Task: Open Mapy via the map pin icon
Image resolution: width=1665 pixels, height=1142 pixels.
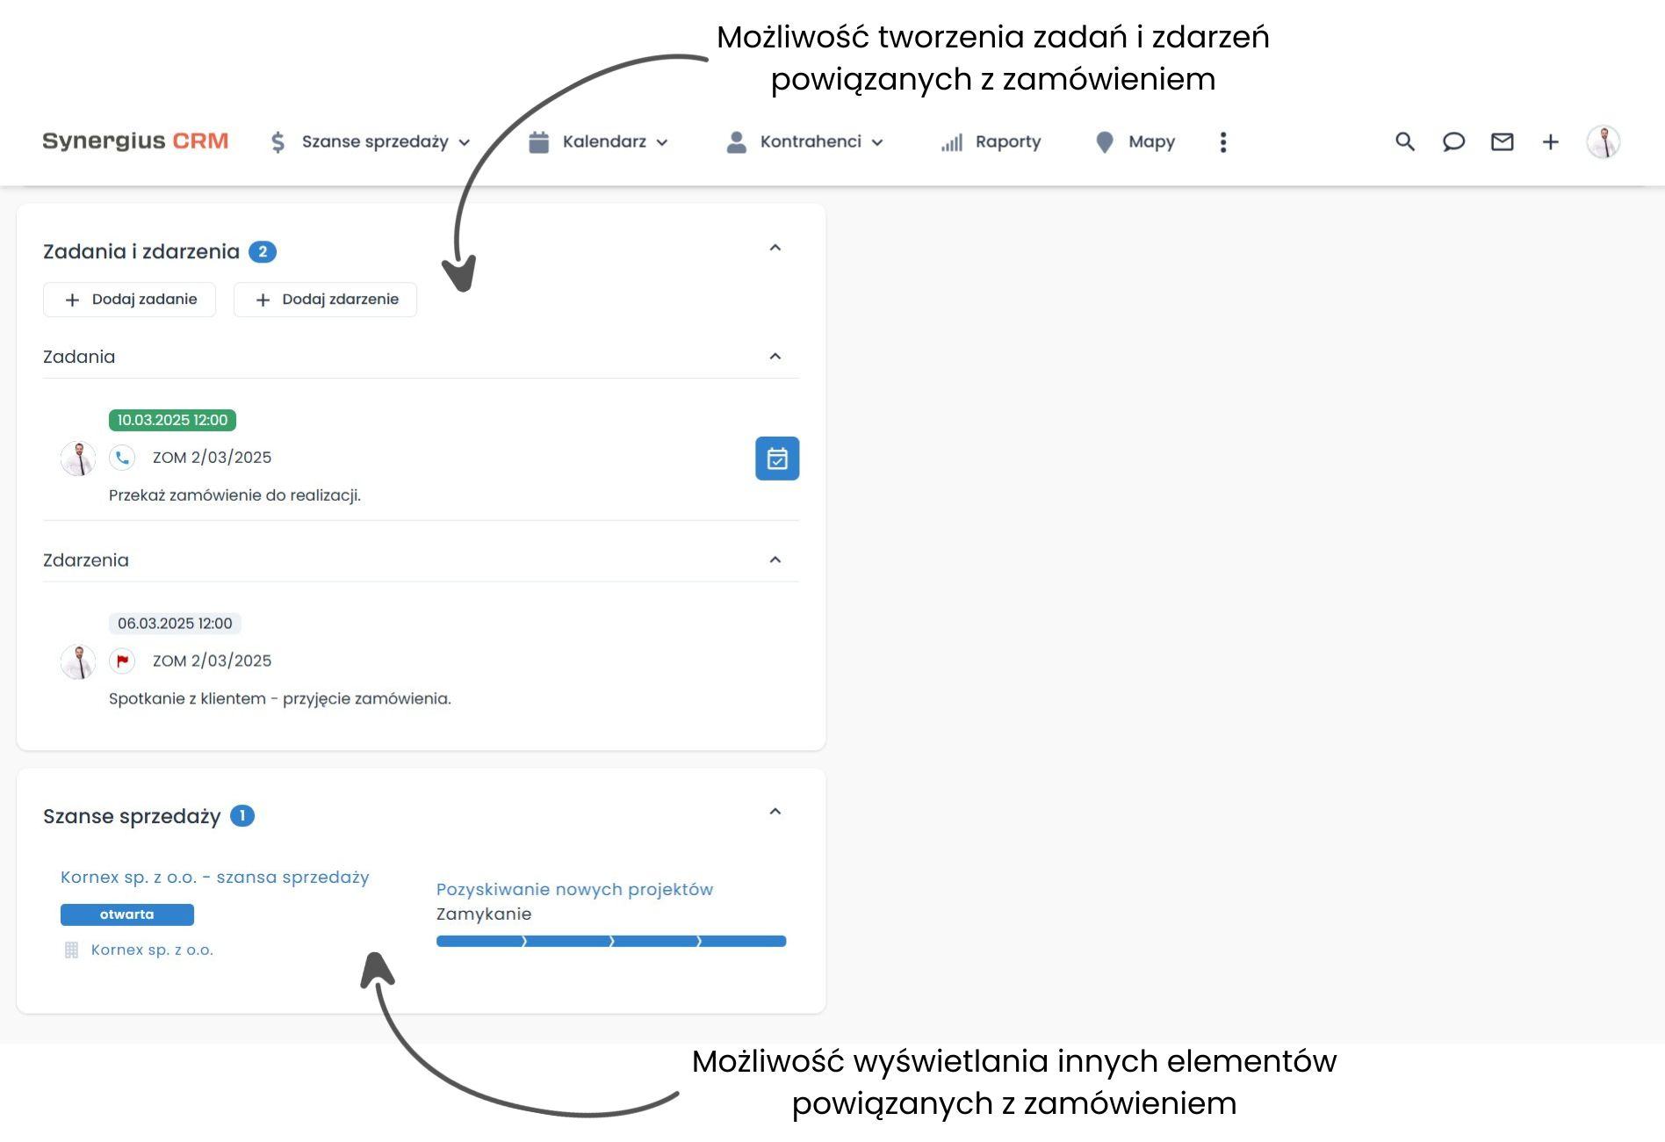Action: (1134, 141)
